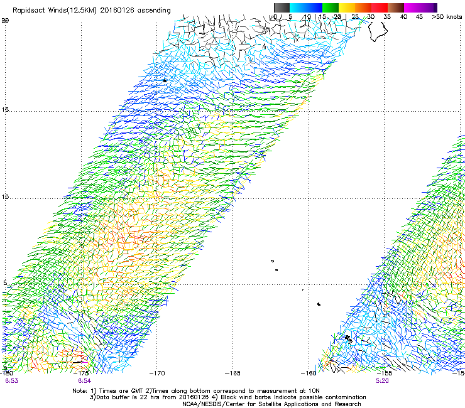Click the "-155" longitude axis label
The image size is (465, 408).
385,373
